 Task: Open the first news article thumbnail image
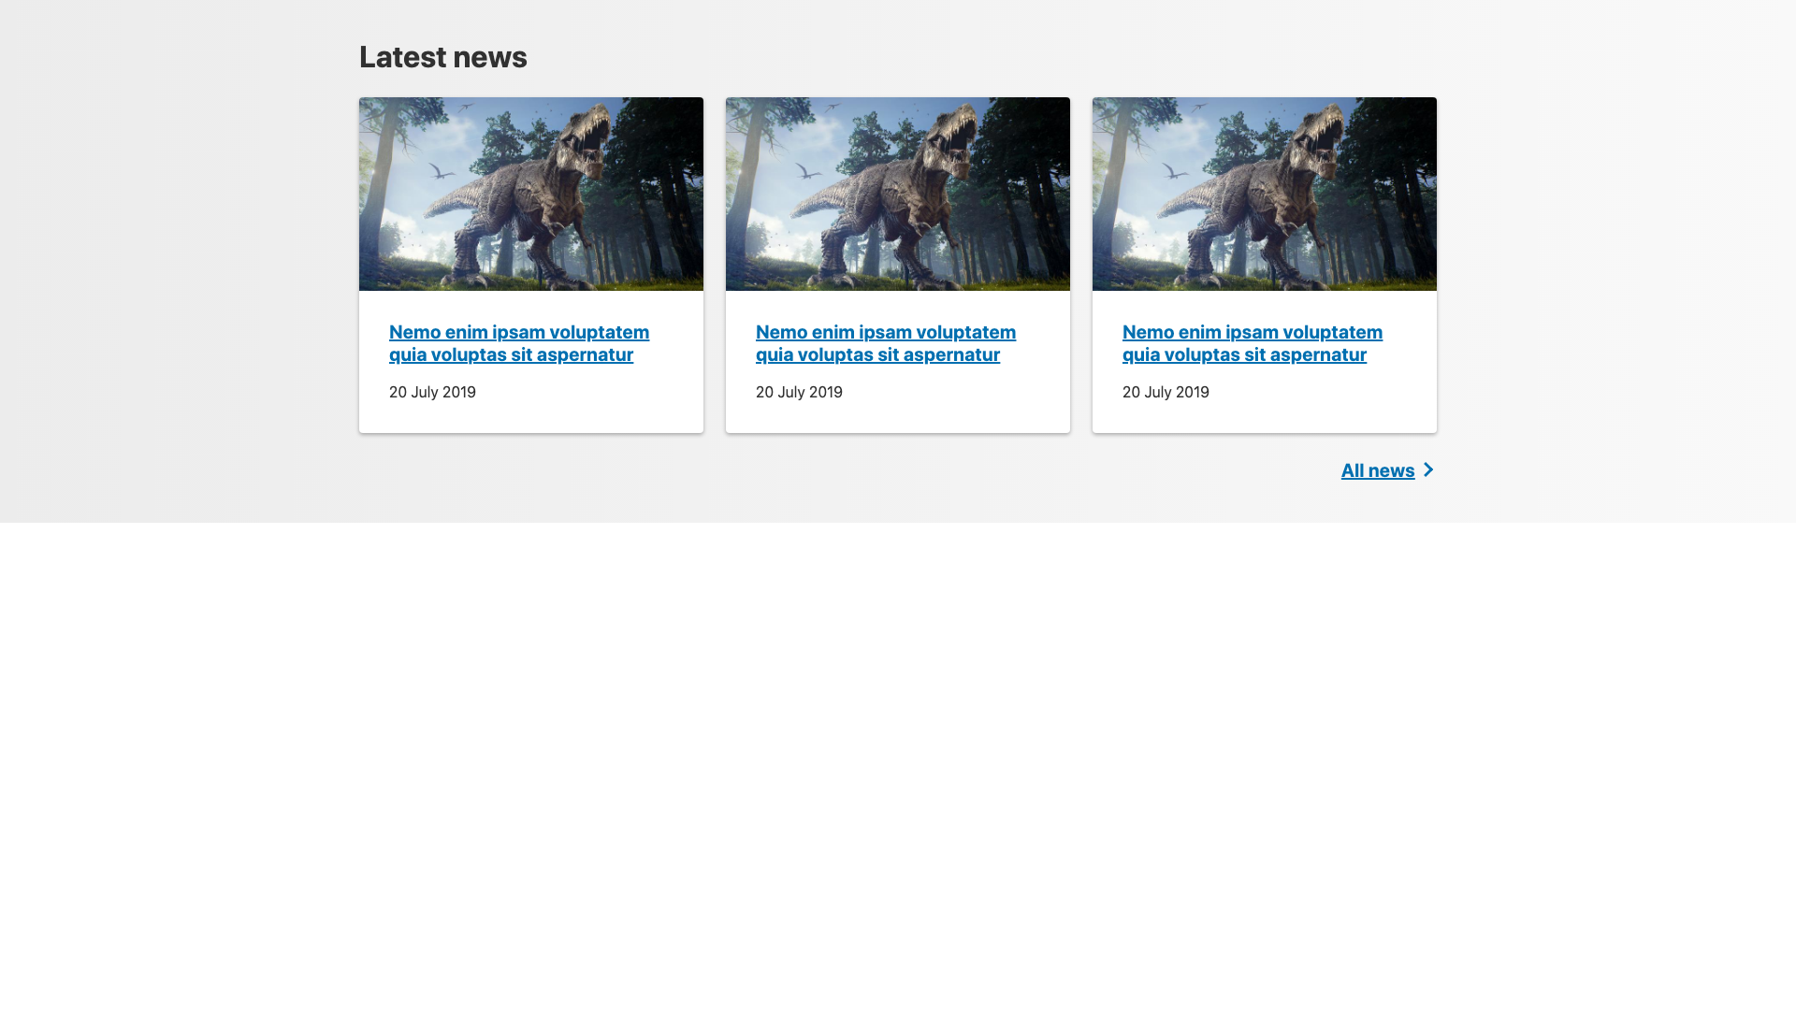coord(530,194)
